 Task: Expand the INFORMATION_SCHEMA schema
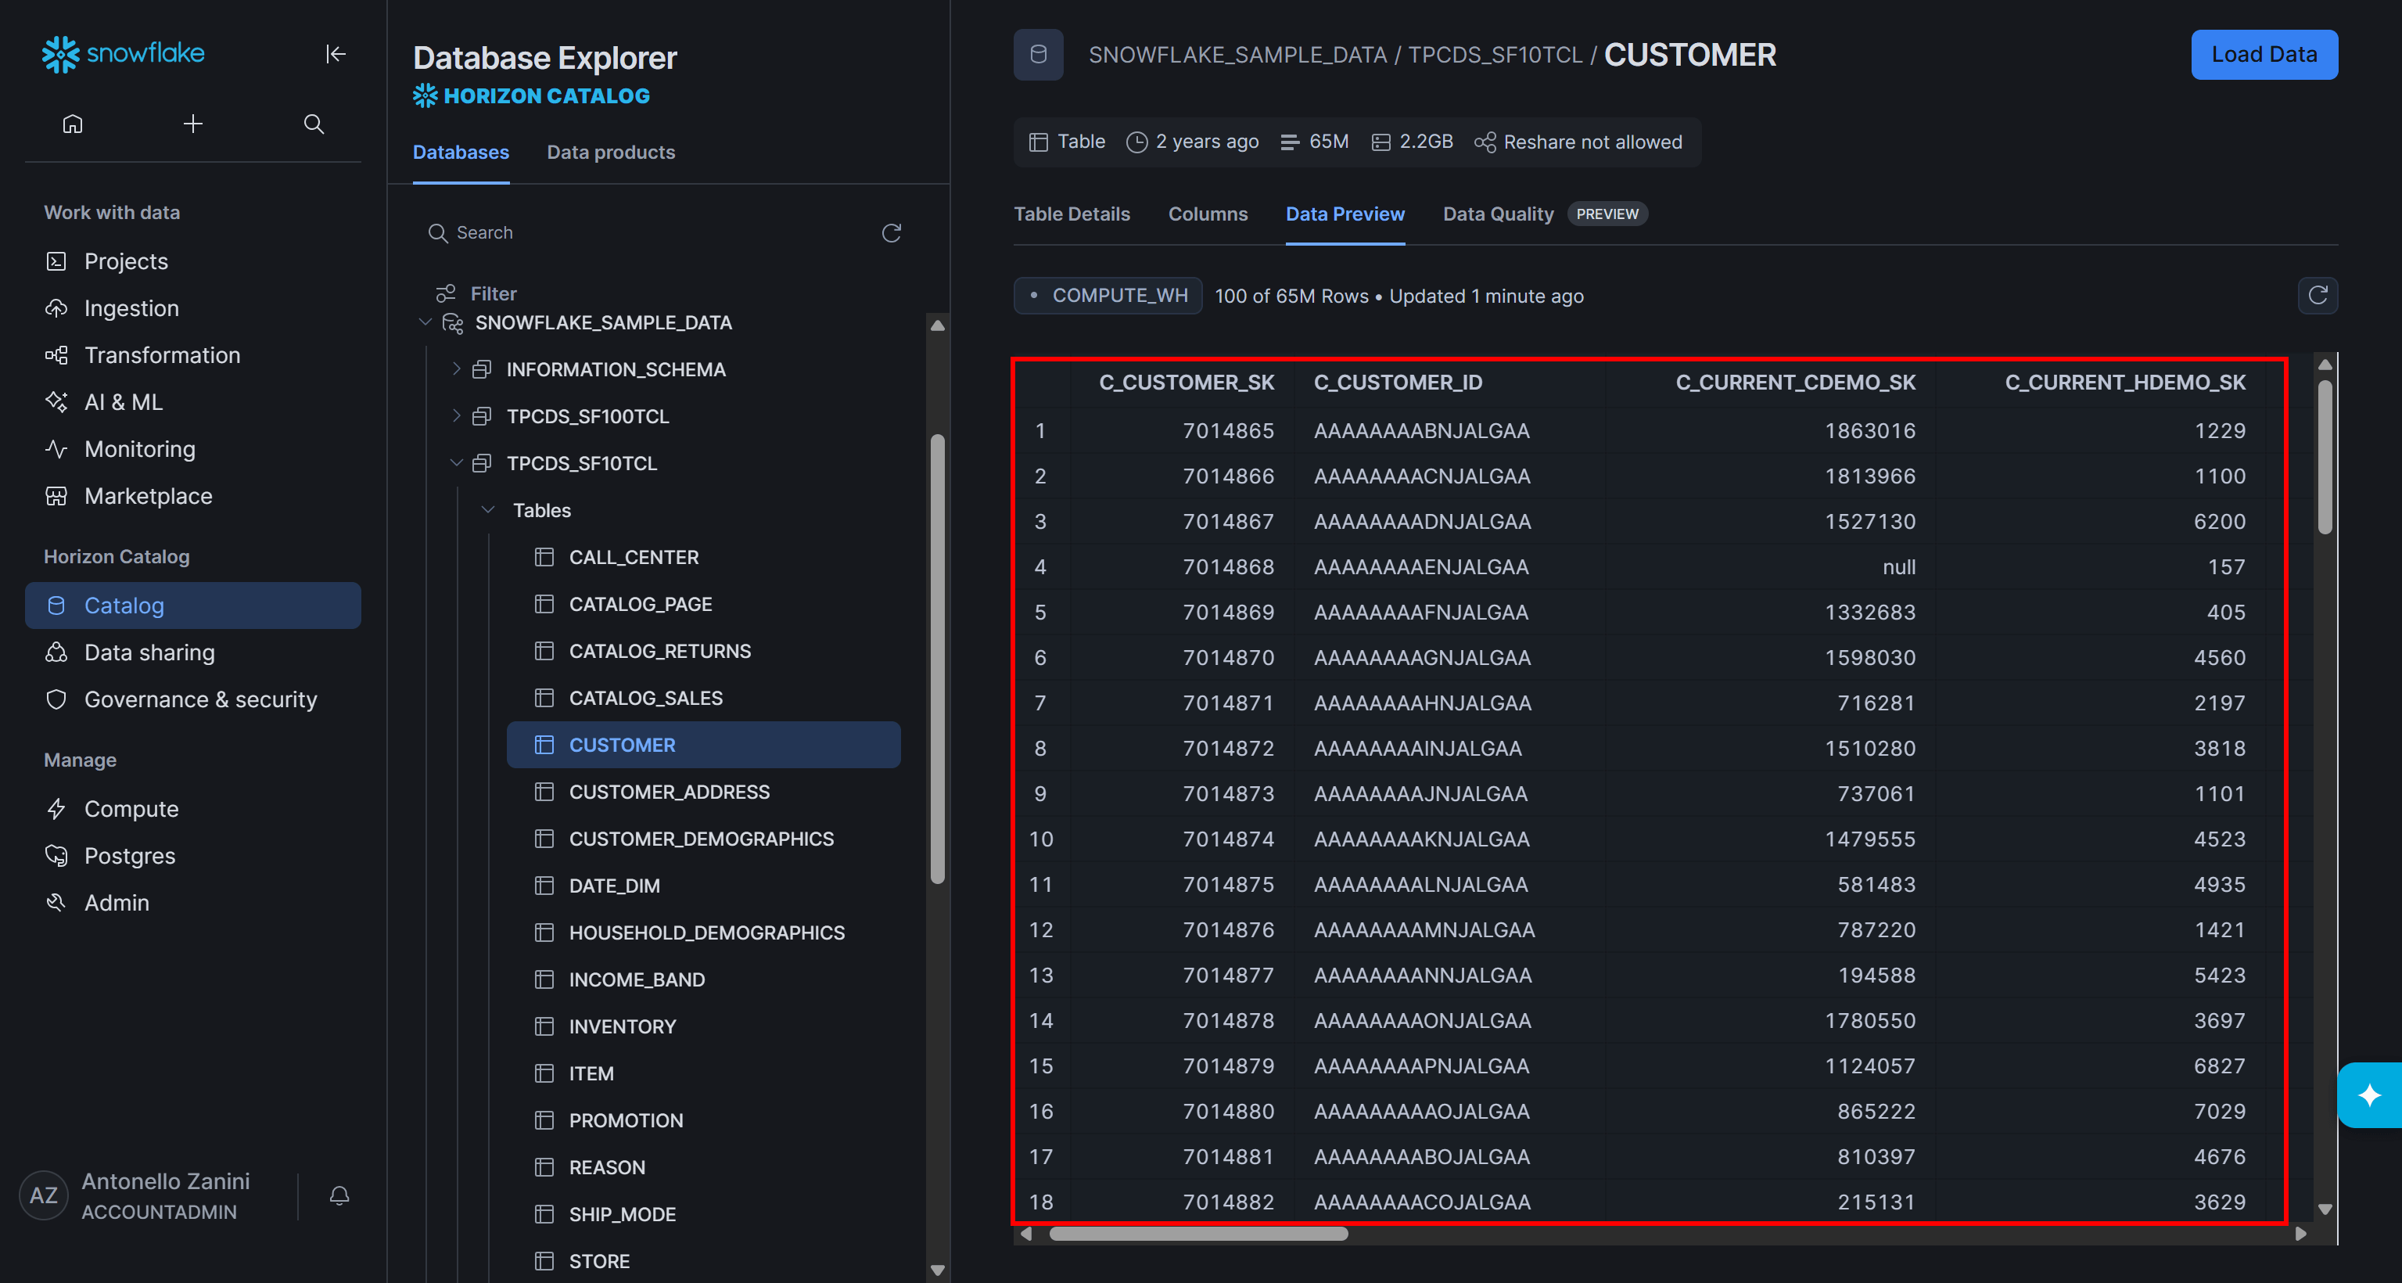tap(456, 369)
